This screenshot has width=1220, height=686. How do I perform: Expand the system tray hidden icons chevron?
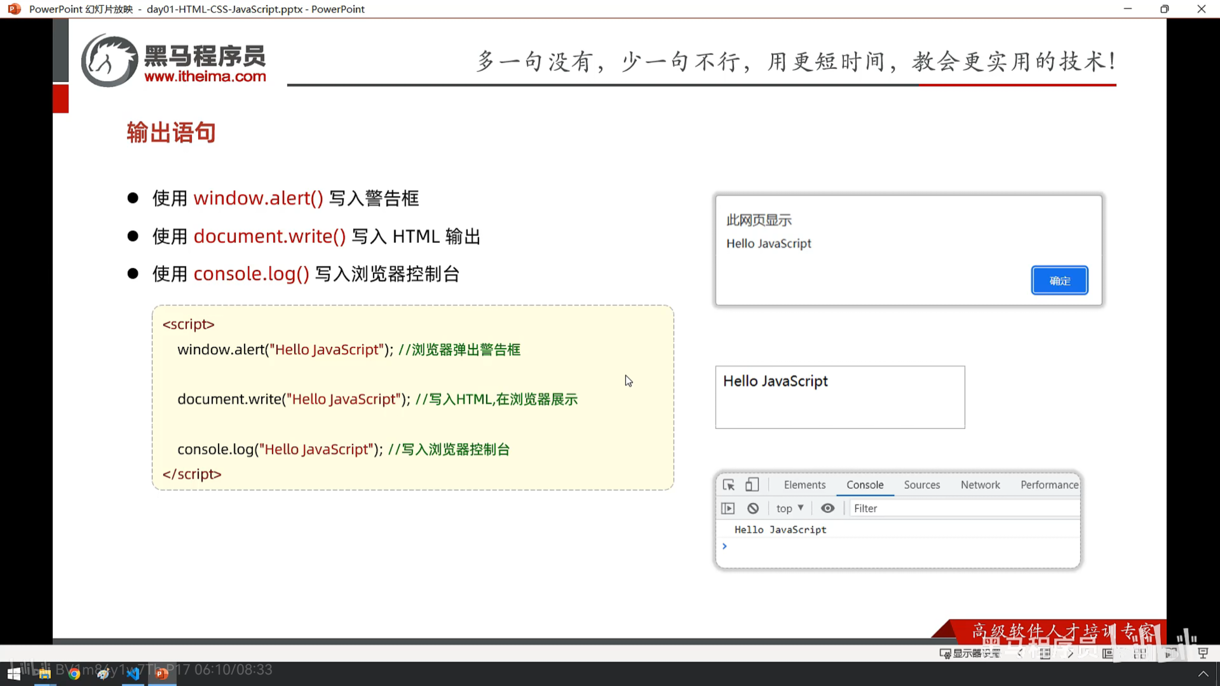coord(1203,674)
